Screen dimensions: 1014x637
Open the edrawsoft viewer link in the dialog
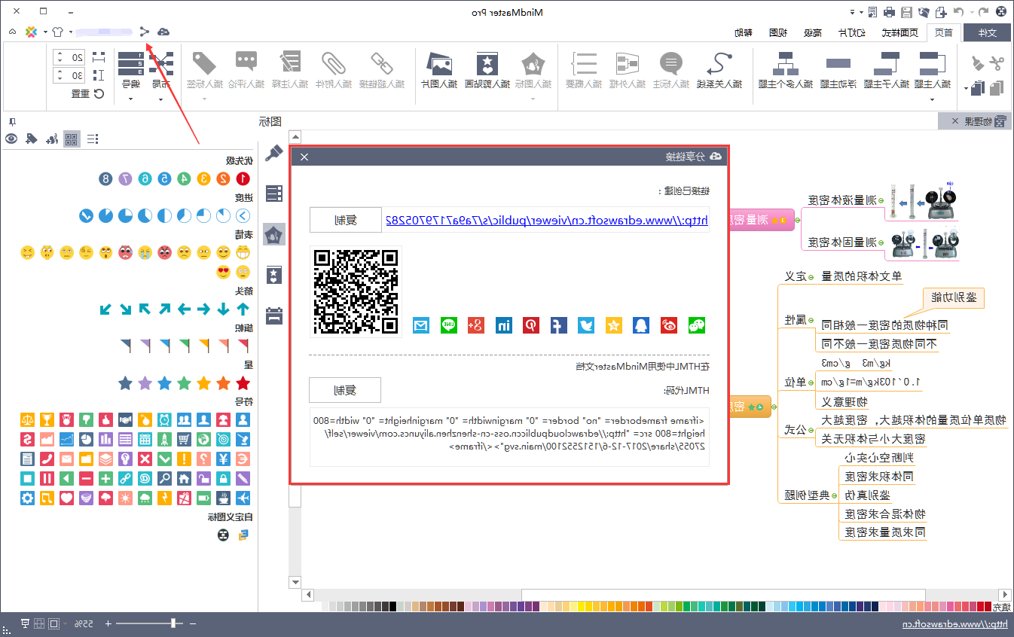(547, 221)
